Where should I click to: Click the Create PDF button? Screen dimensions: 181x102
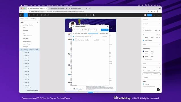(85, 30)
